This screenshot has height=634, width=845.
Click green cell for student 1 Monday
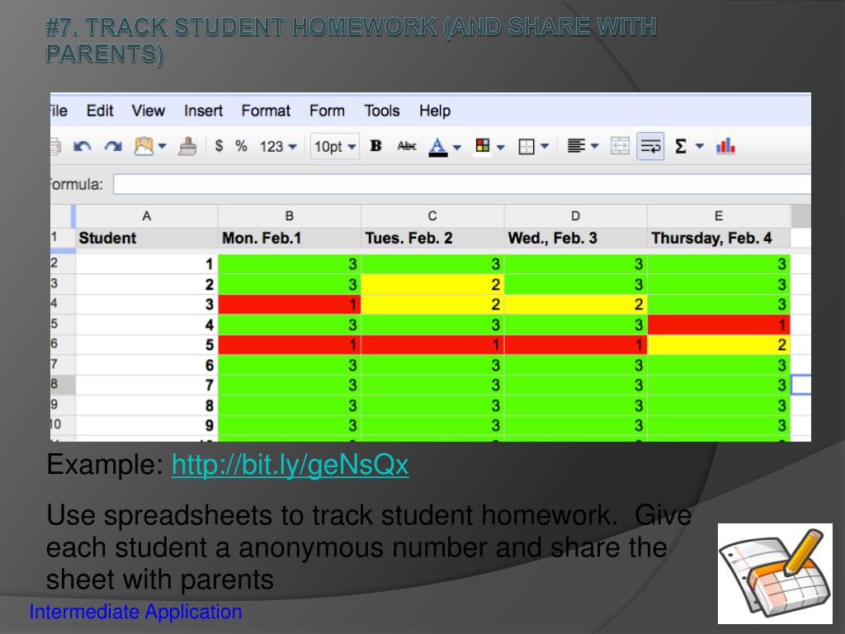point(290,263)
